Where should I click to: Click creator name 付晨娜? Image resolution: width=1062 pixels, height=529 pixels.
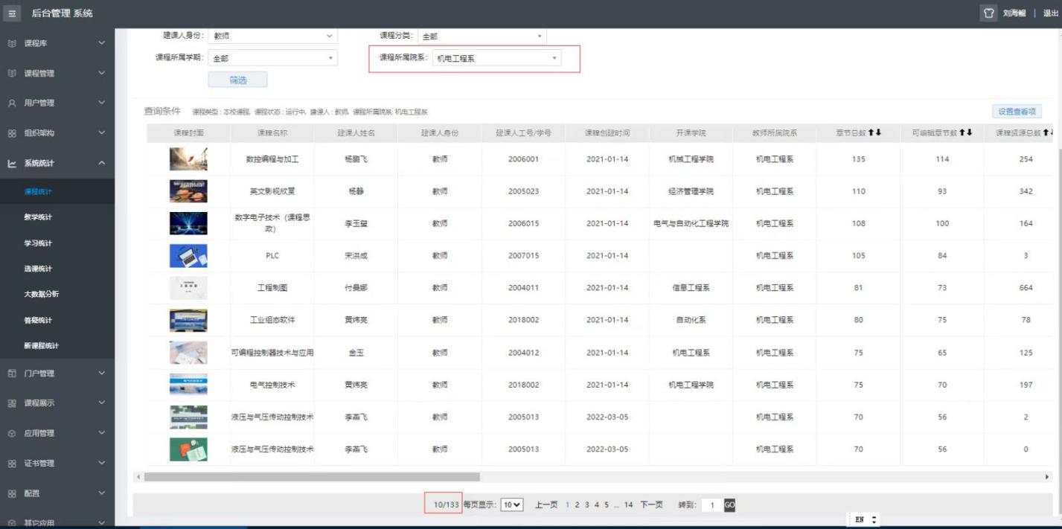356,288
